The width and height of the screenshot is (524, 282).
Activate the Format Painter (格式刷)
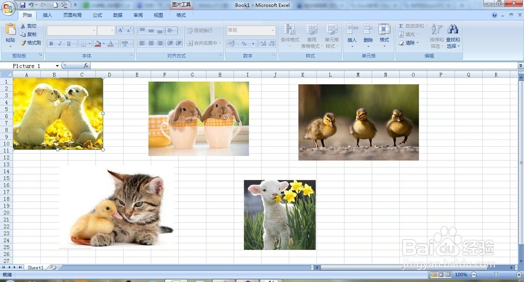point(31,43)
